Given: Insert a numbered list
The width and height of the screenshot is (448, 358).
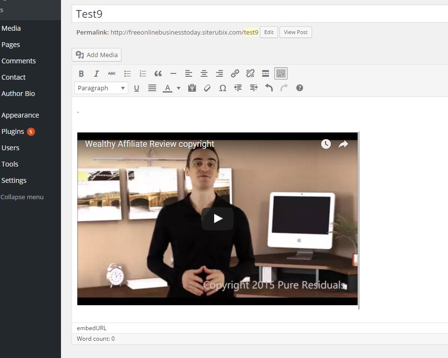Looking at the screenshot, I should tap(143, 73).
